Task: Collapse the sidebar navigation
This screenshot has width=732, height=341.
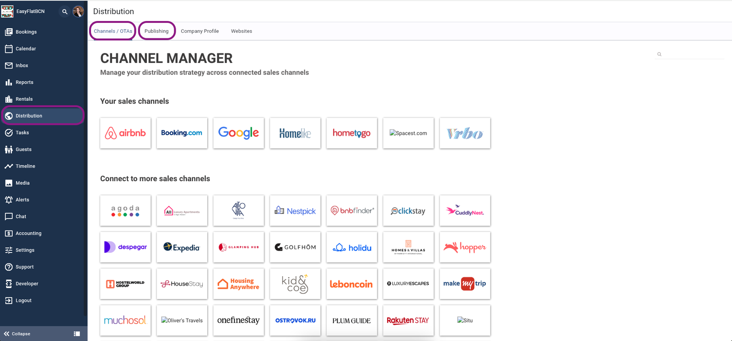Action: (x=17, y=334)
